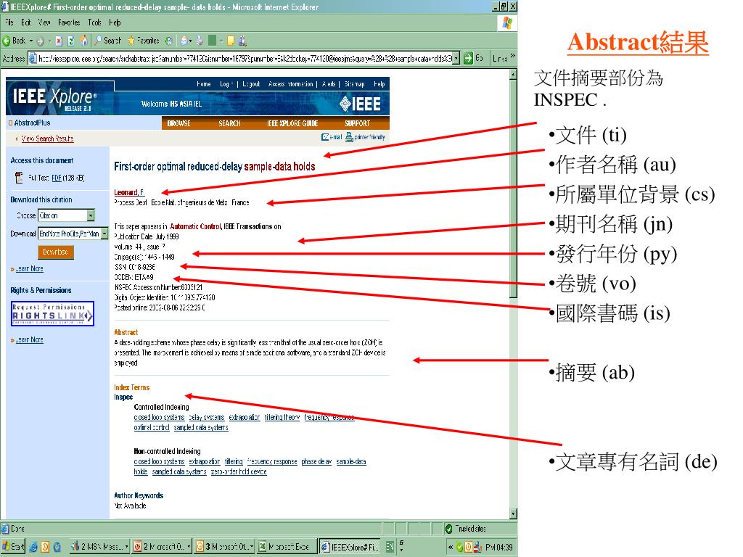Open the SUPPORT tab
The height and width of the screenshot is (557, 743).
point(357,123)
